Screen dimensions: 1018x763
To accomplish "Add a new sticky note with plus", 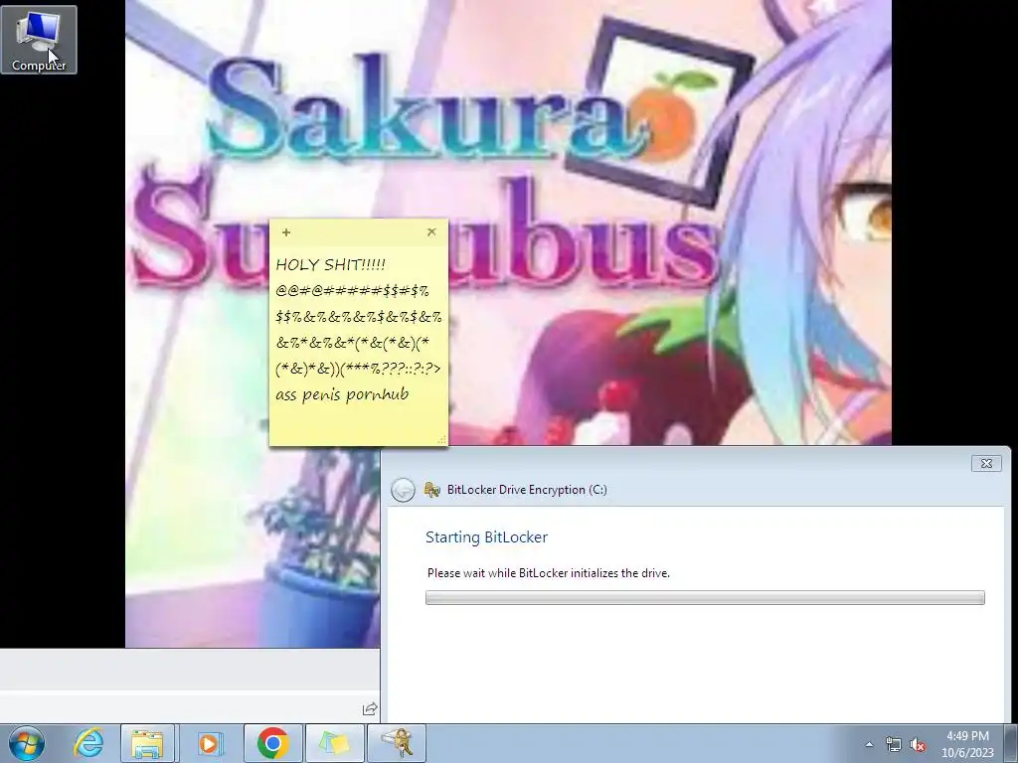I will tap(285, 232).
